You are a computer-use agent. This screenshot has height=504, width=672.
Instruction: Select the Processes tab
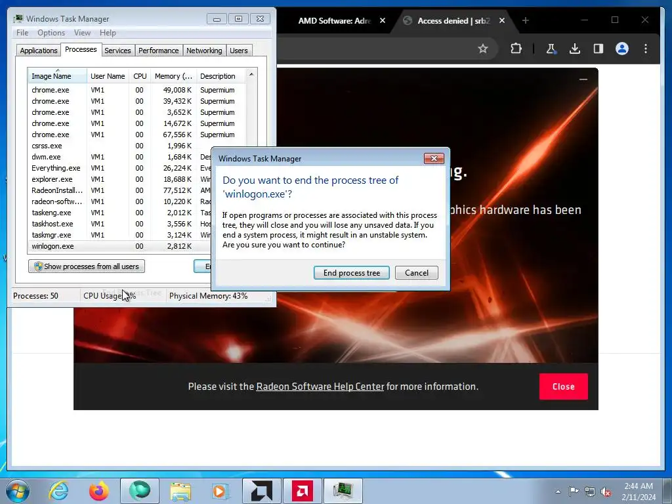click(x=81, y=50)
